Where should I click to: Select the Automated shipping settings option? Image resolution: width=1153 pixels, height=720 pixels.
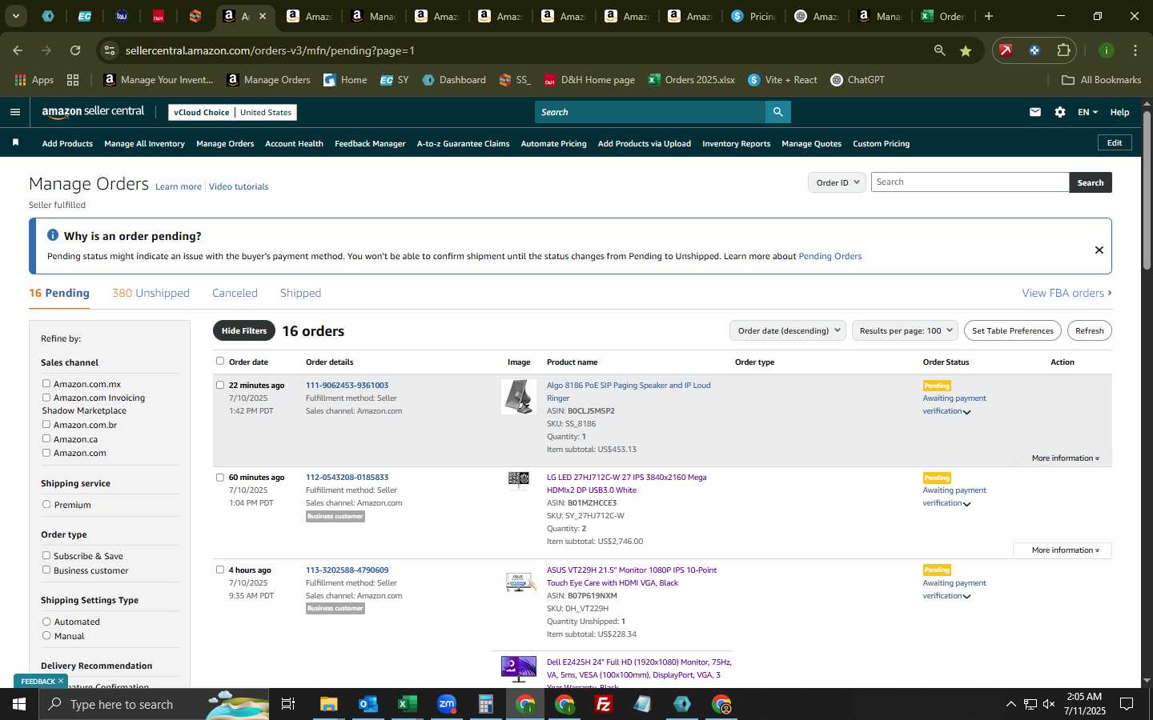point(46,622)
